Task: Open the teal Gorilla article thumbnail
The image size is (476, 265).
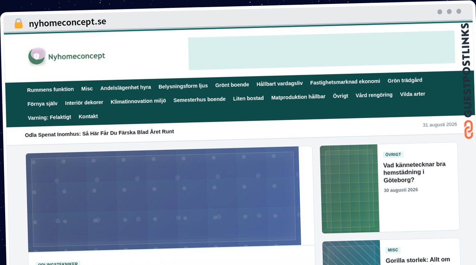Action: pyautogui.click(x=351, y=253)
